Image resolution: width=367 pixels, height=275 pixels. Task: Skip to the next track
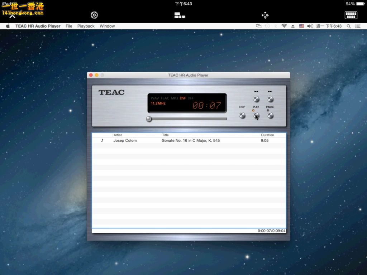coord(270,99)
